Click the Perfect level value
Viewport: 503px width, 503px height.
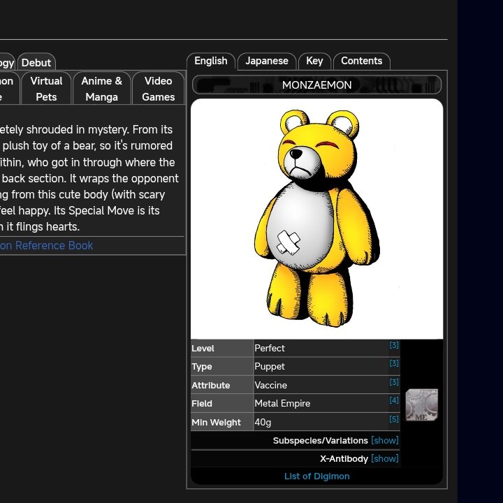click(270, 349)
